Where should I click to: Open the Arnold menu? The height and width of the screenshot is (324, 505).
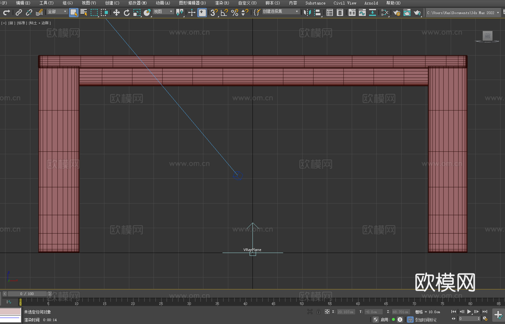point(371,3)
